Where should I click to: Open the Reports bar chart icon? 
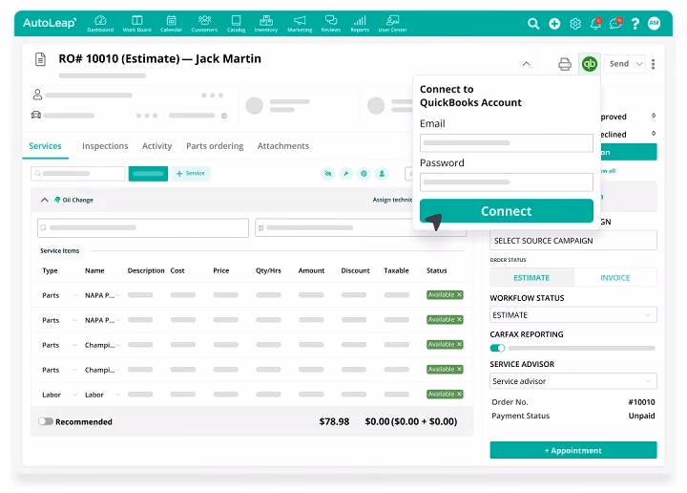360,23
